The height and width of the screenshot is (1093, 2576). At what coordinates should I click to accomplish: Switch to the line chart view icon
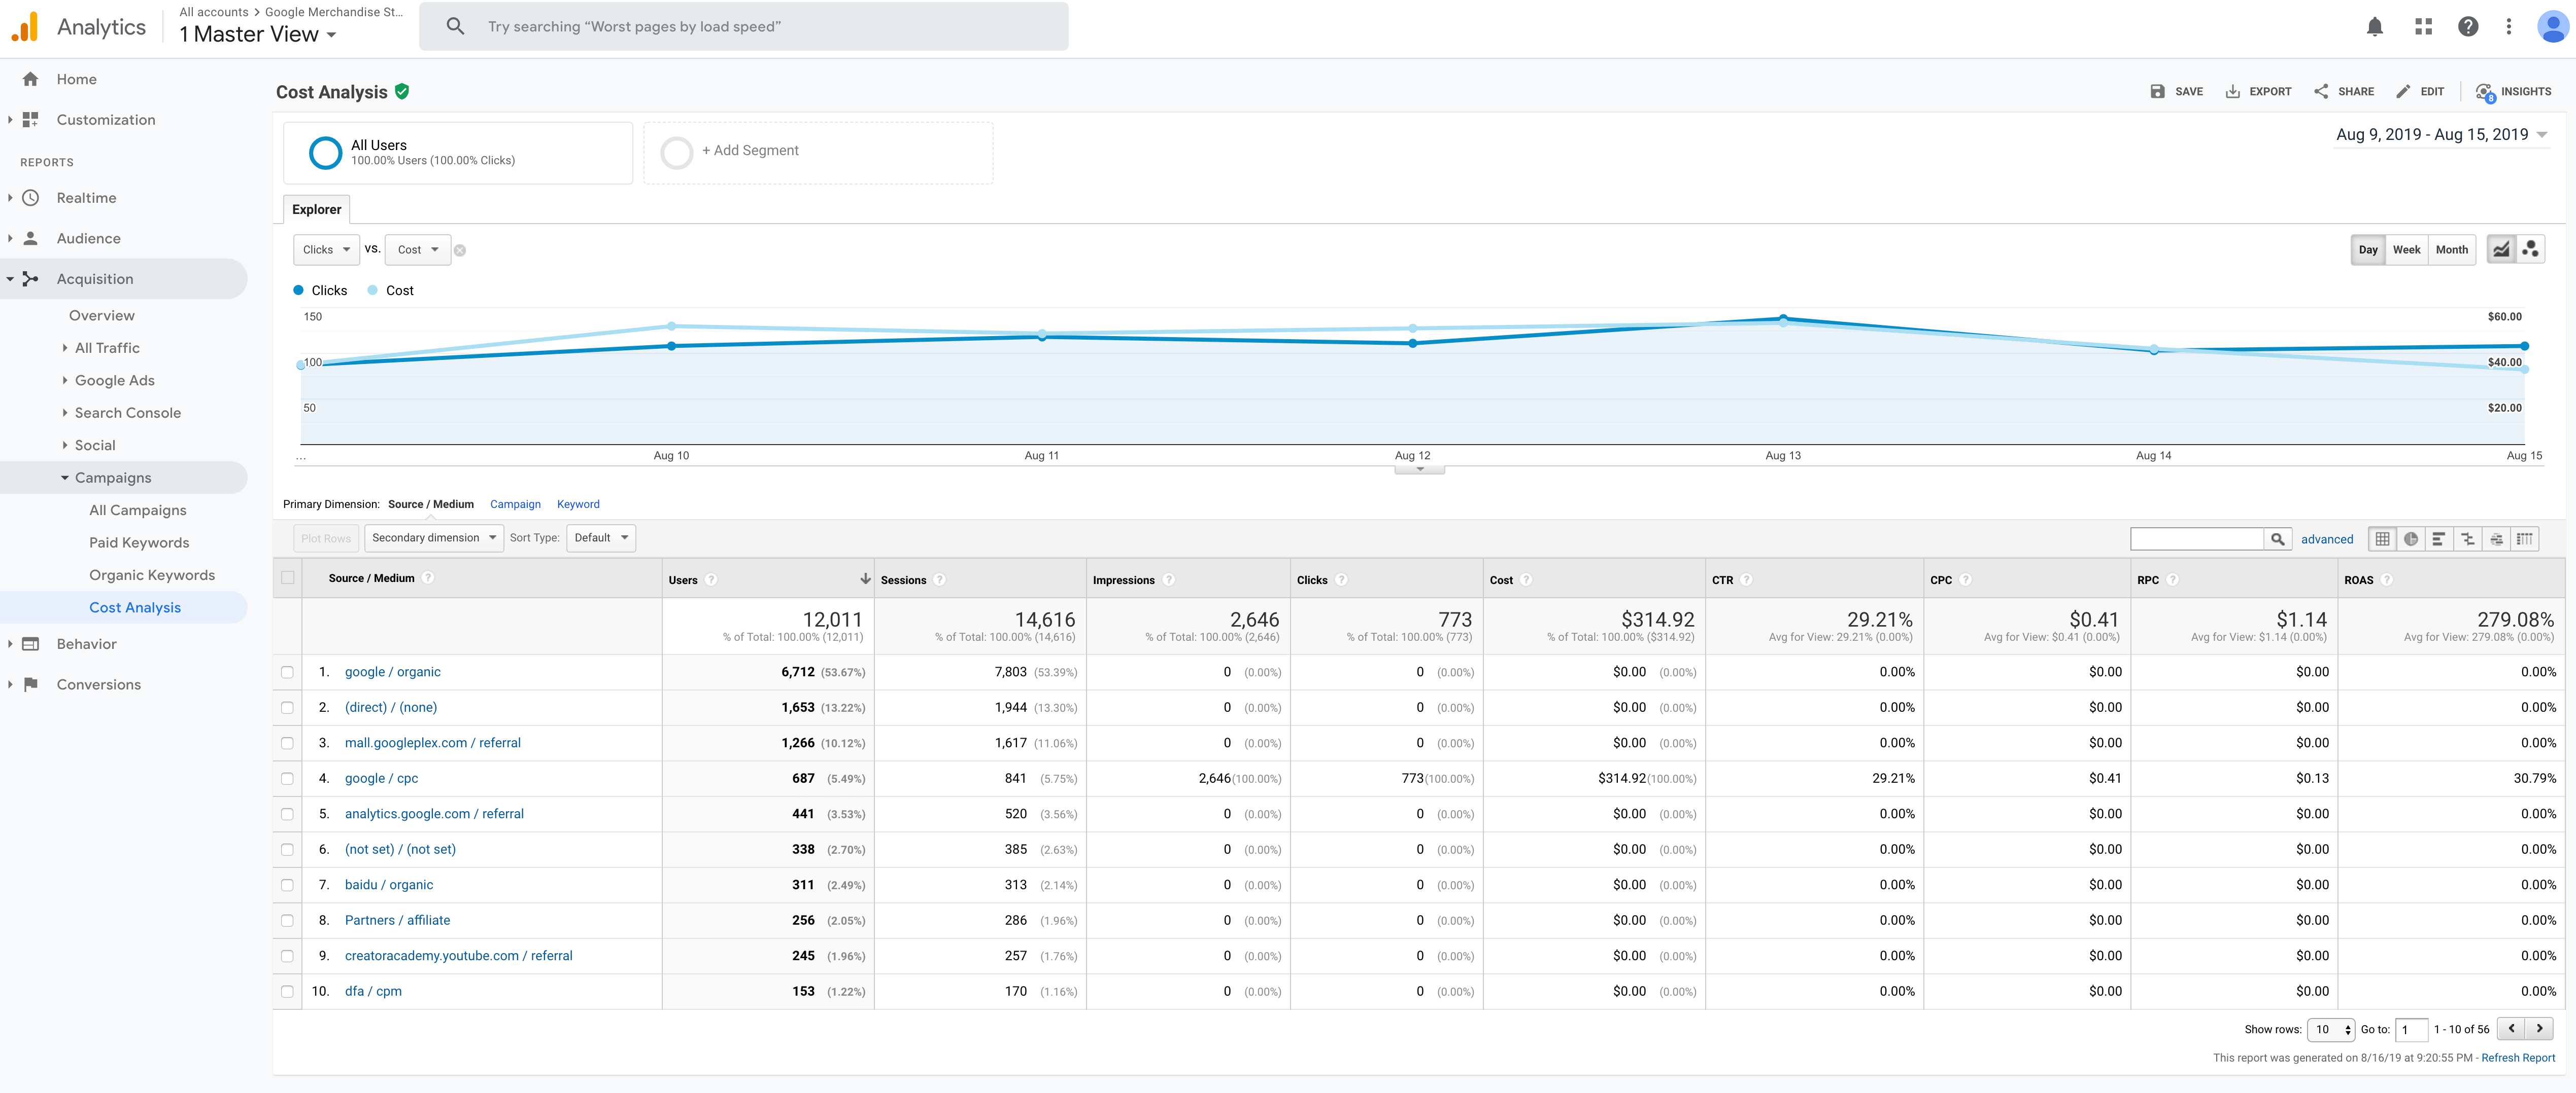click(x=2500, y=250)
